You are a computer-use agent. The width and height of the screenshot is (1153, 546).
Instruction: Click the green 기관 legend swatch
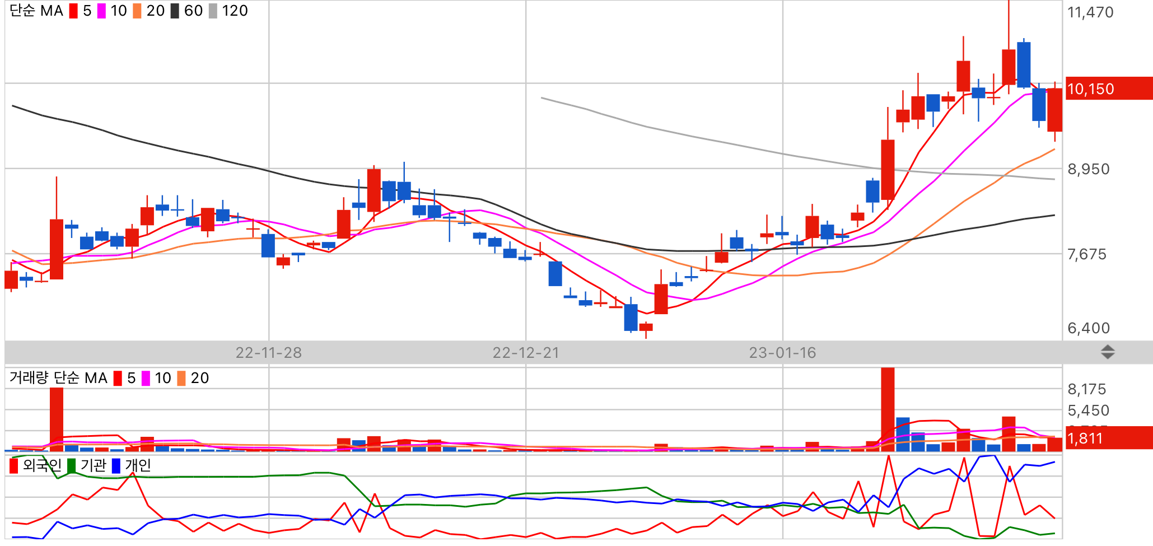point(71,466)
